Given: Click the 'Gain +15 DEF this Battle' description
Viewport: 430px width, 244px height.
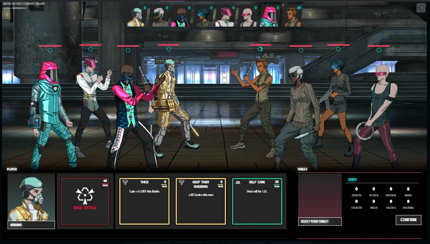Looking at the screenshot, I should click(x=145, y=191).
